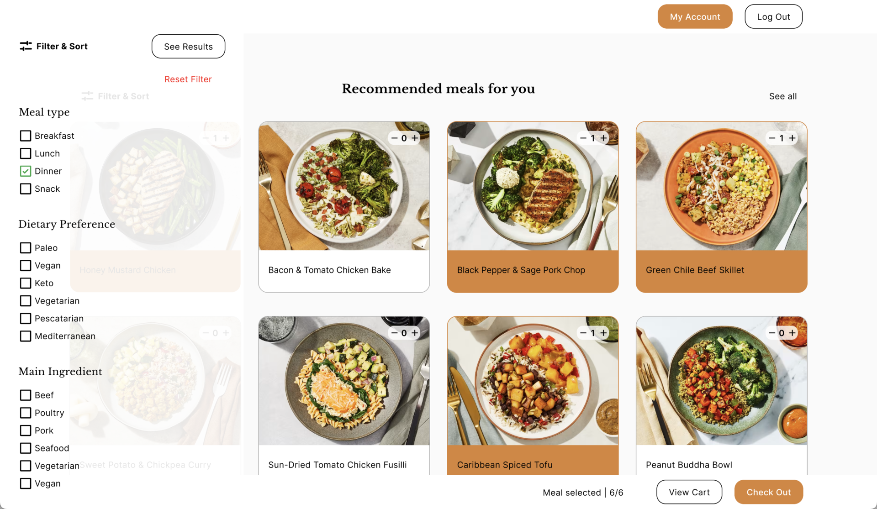This screenshot has width=877, height=509.
Task: Add one more Green Chile Beef Skillet
Action: (792, 138)
